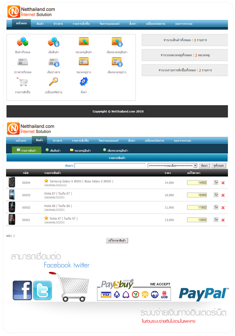Click the Twitter bird icon
Image resolution: width=235 pixels, height=336 pixels.
(42, 290)
